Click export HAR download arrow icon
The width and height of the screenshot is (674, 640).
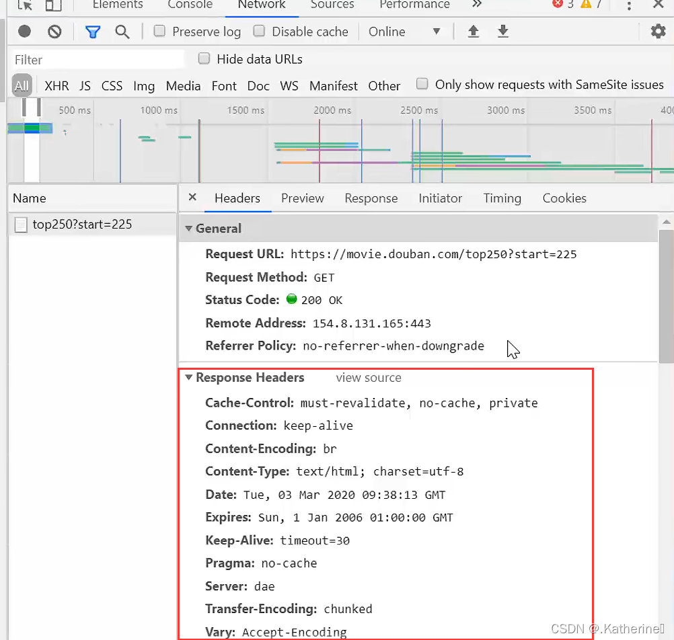coord(503,32)
